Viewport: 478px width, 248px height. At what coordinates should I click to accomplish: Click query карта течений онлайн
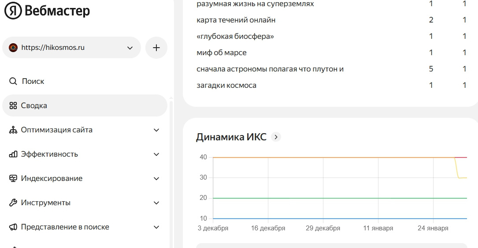(x=236, y=20)
